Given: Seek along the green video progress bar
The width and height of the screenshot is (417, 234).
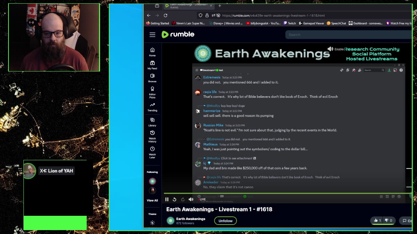Looking at the screenshot, I should click(x=288, y=193).
